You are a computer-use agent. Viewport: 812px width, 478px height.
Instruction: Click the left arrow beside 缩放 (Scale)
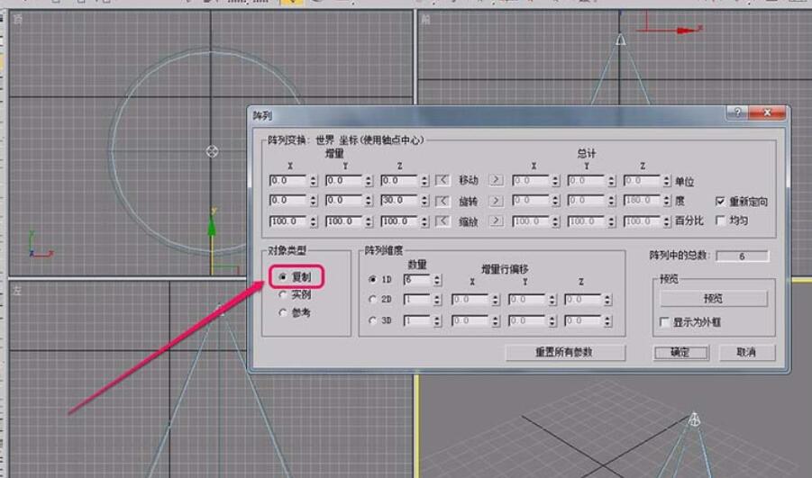click(442, 221)
